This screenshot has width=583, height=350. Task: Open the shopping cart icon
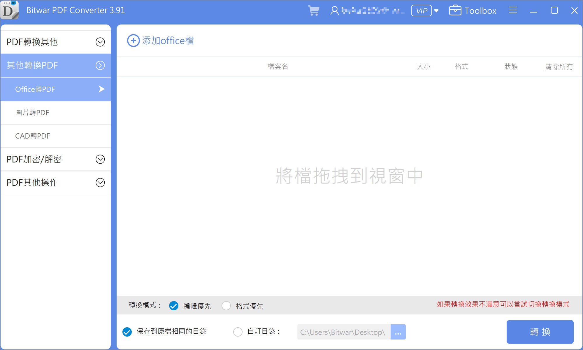pos(314,10)
